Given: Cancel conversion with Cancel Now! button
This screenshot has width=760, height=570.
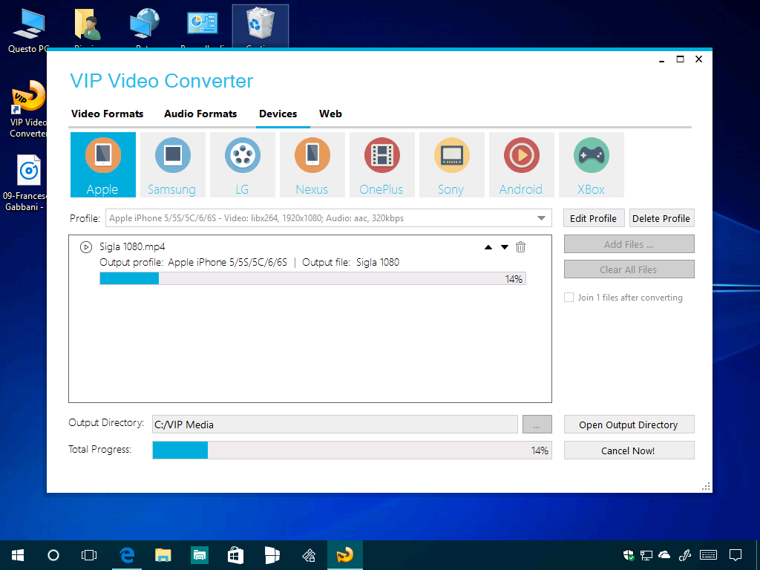Looking at the screenshot, I should (x=629, y=451).
